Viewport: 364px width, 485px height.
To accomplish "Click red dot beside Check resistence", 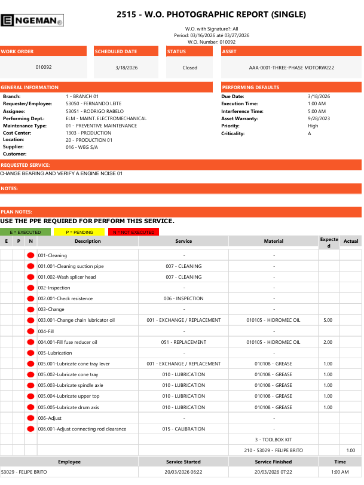I will coord(30,298).
